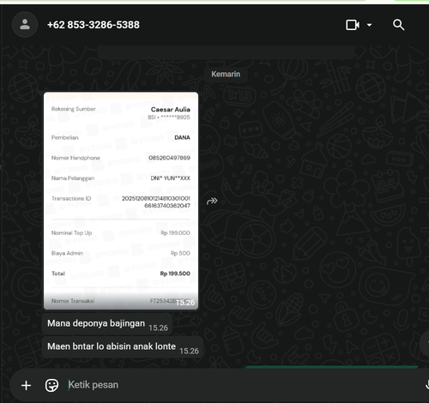Open the transfer receipt image

121,201
